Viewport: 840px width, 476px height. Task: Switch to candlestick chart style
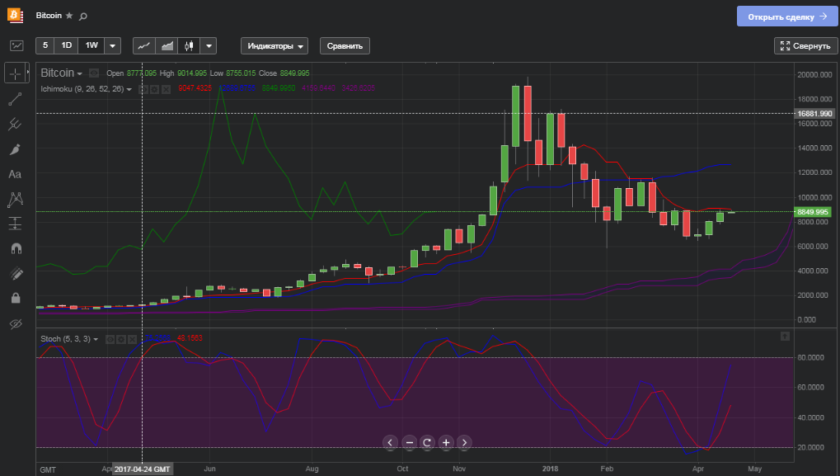[x=190, y=45]
